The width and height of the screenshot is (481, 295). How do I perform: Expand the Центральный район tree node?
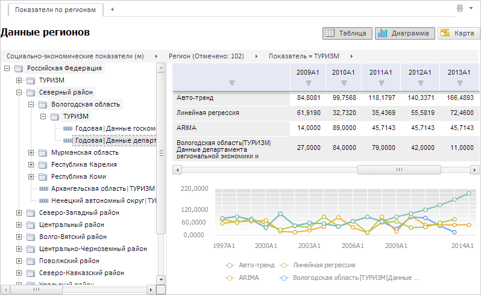pyautogui.click(x=19, y=225)
